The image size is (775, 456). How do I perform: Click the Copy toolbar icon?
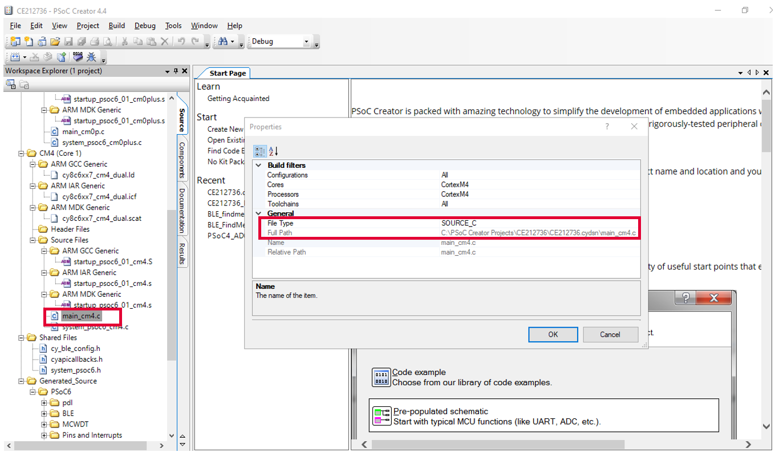tap(137, 41)
